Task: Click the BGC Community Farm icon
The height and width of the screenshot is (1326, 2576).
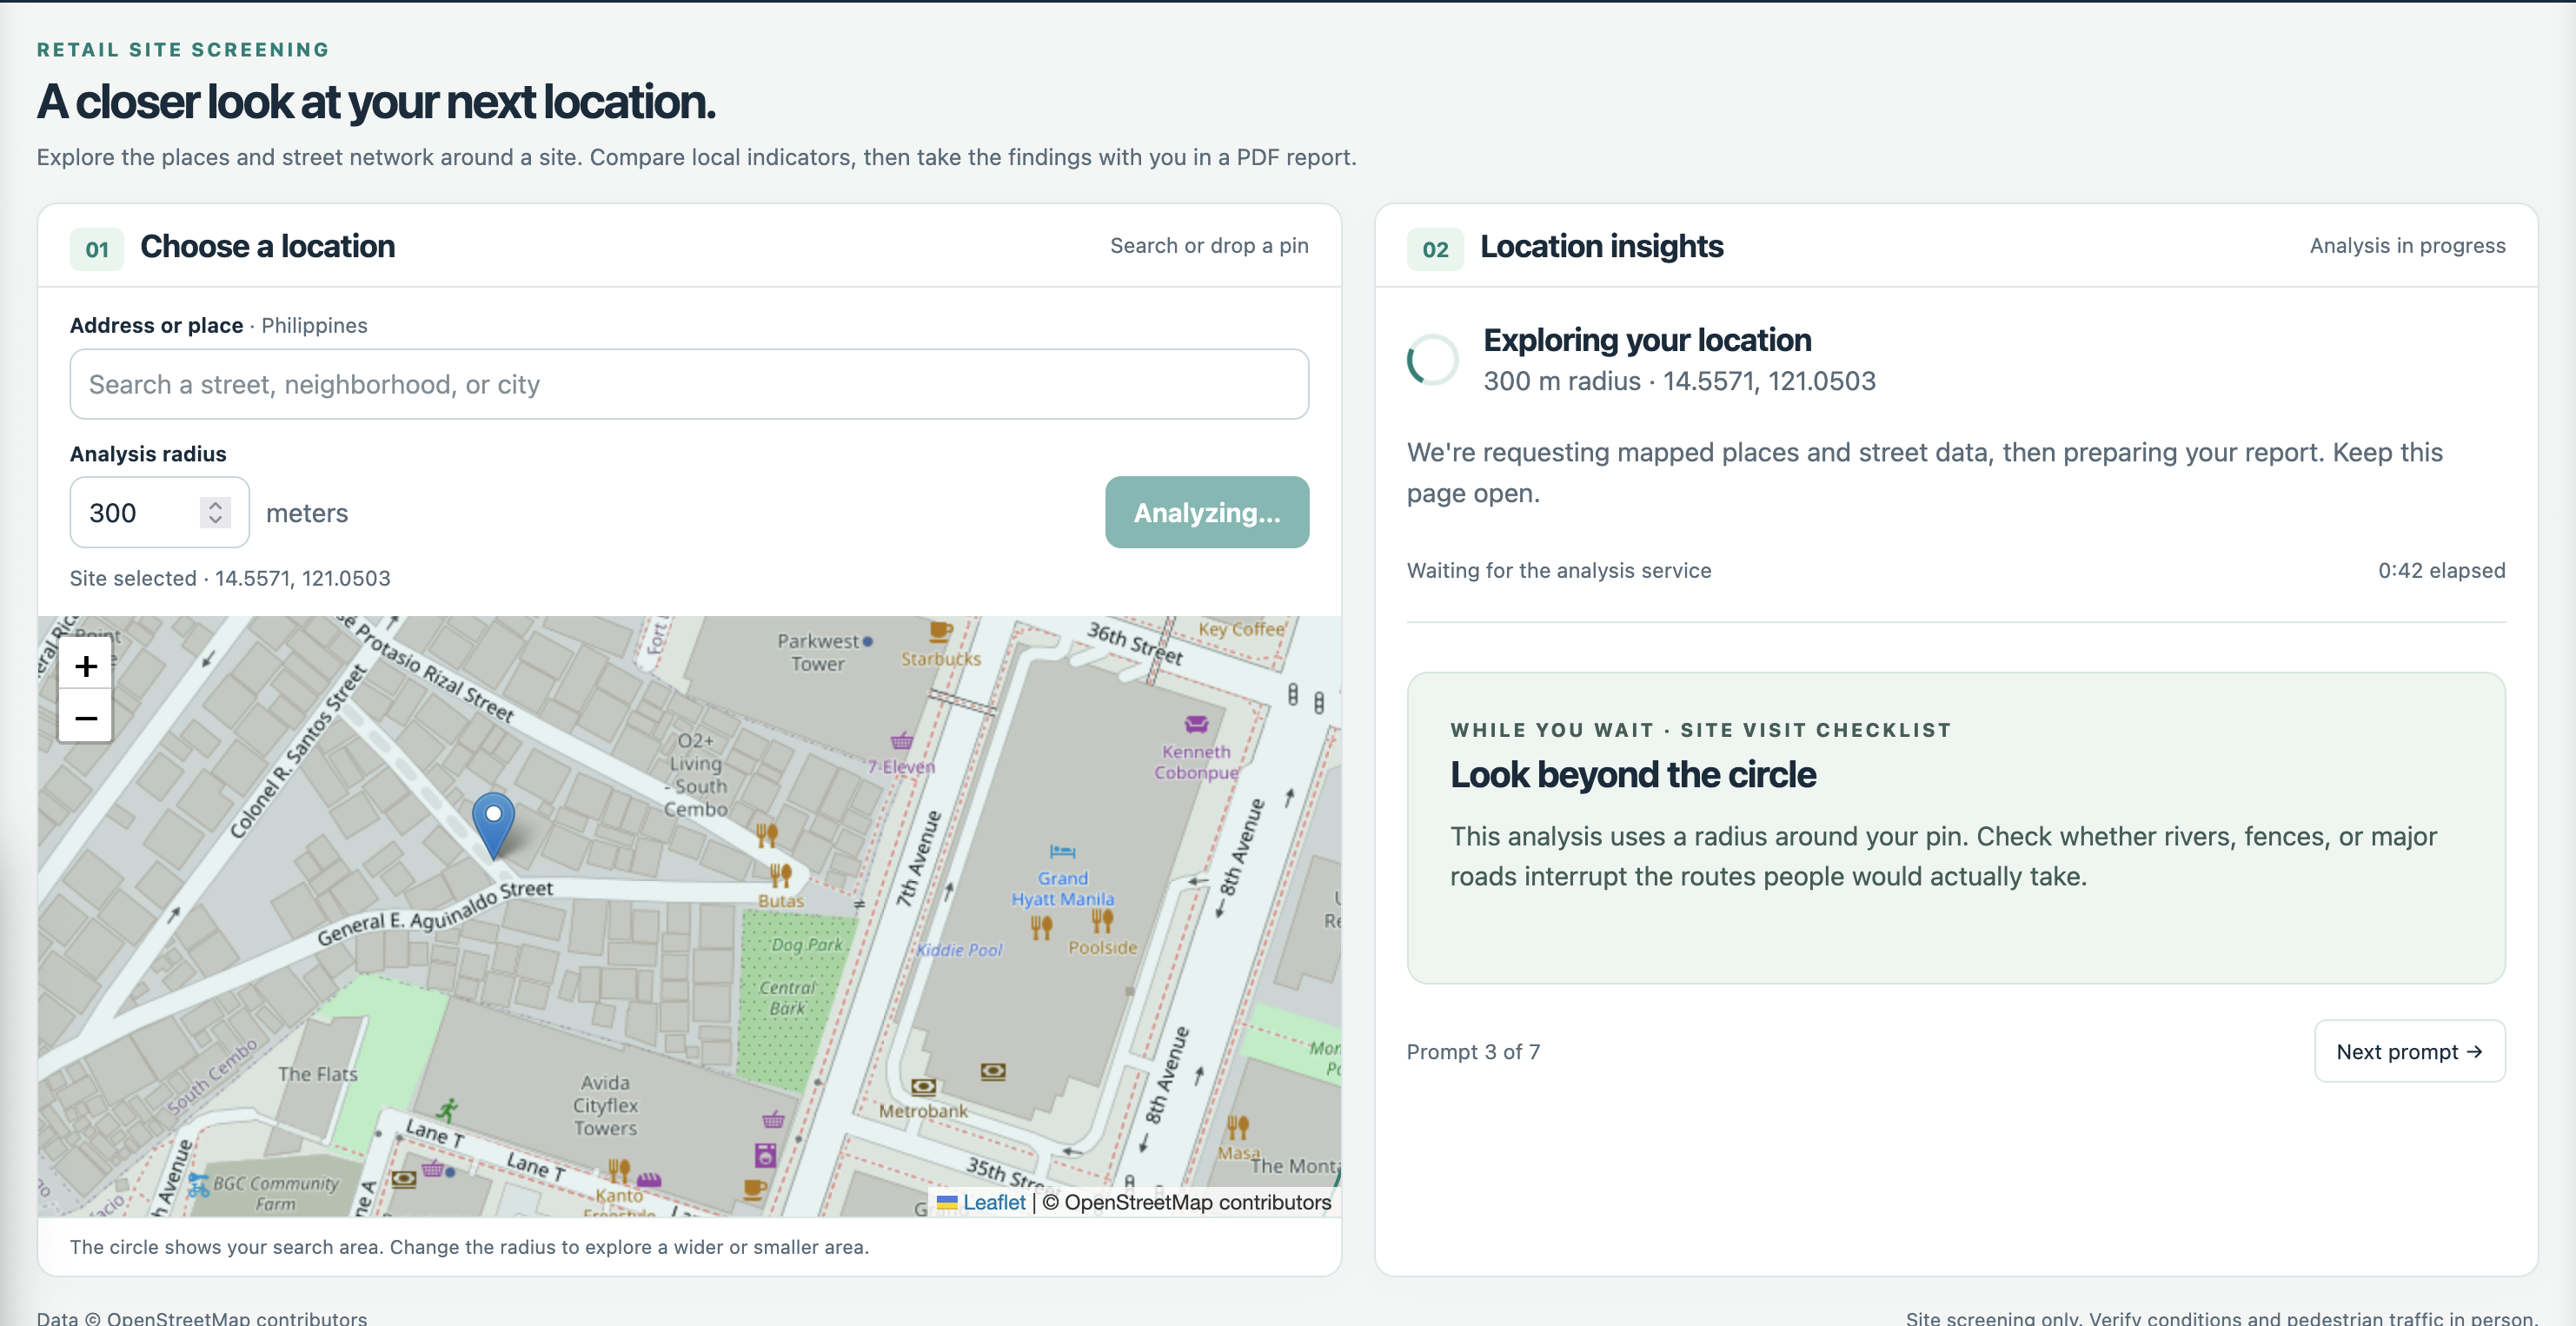Action: [199, 1185]
